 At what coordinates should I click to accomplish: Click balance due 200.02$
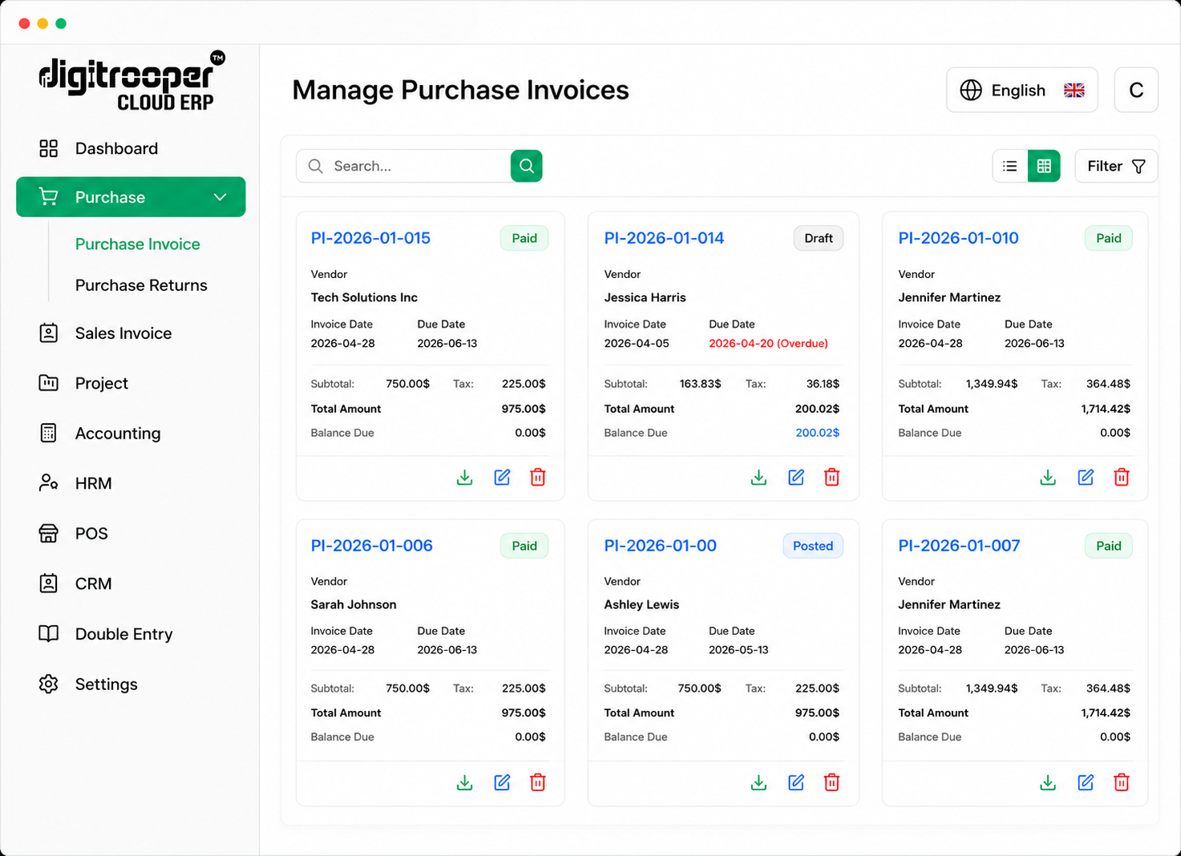817,433
